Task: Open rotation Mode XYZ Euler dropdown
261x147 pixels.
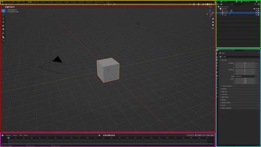Action: coord(245,76)
